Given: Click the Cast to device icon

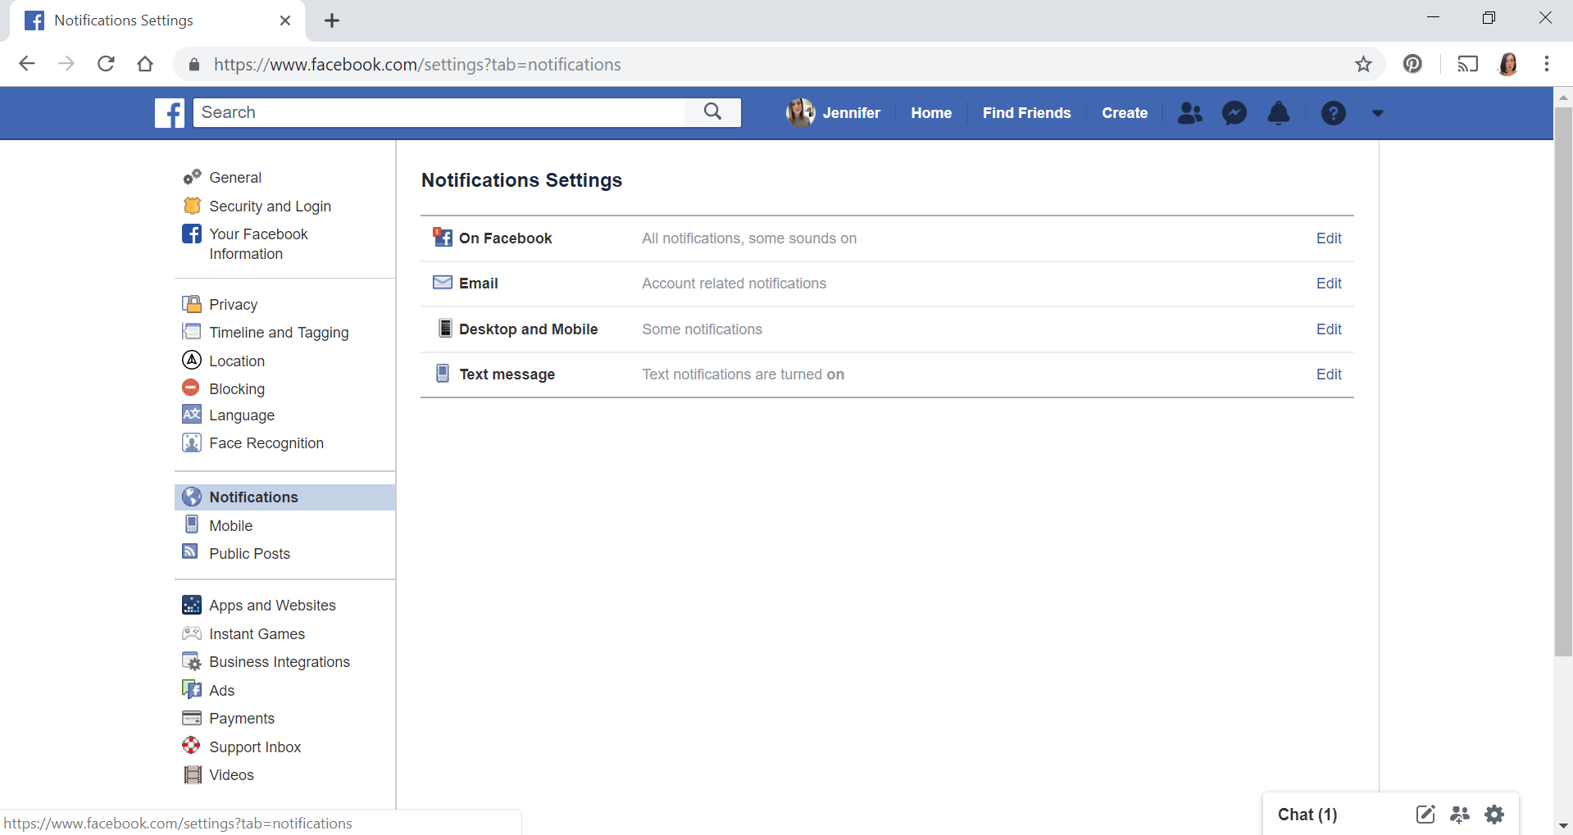Looking at the screenshot, I should [1467, 64].
